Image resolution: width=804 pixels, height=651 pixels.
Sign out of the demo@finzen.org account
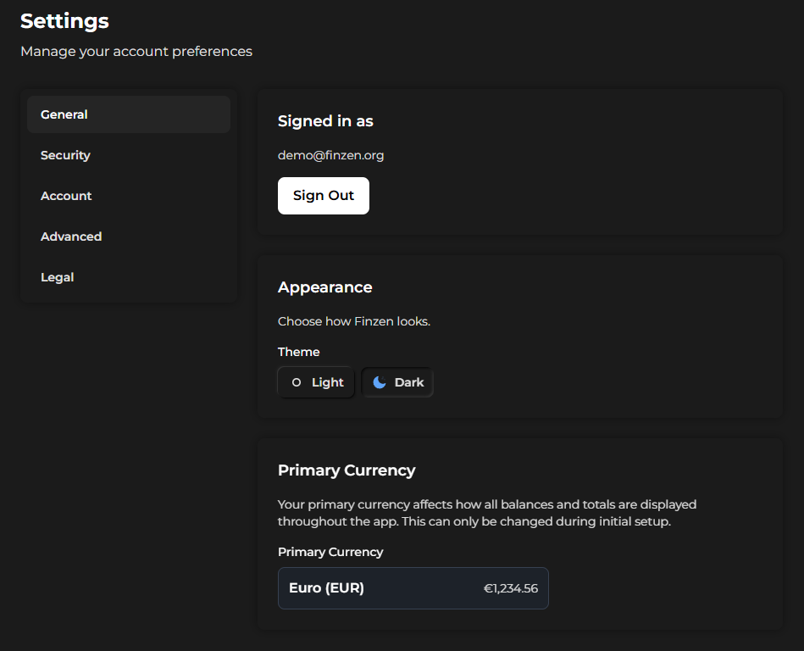pos(323,196)
